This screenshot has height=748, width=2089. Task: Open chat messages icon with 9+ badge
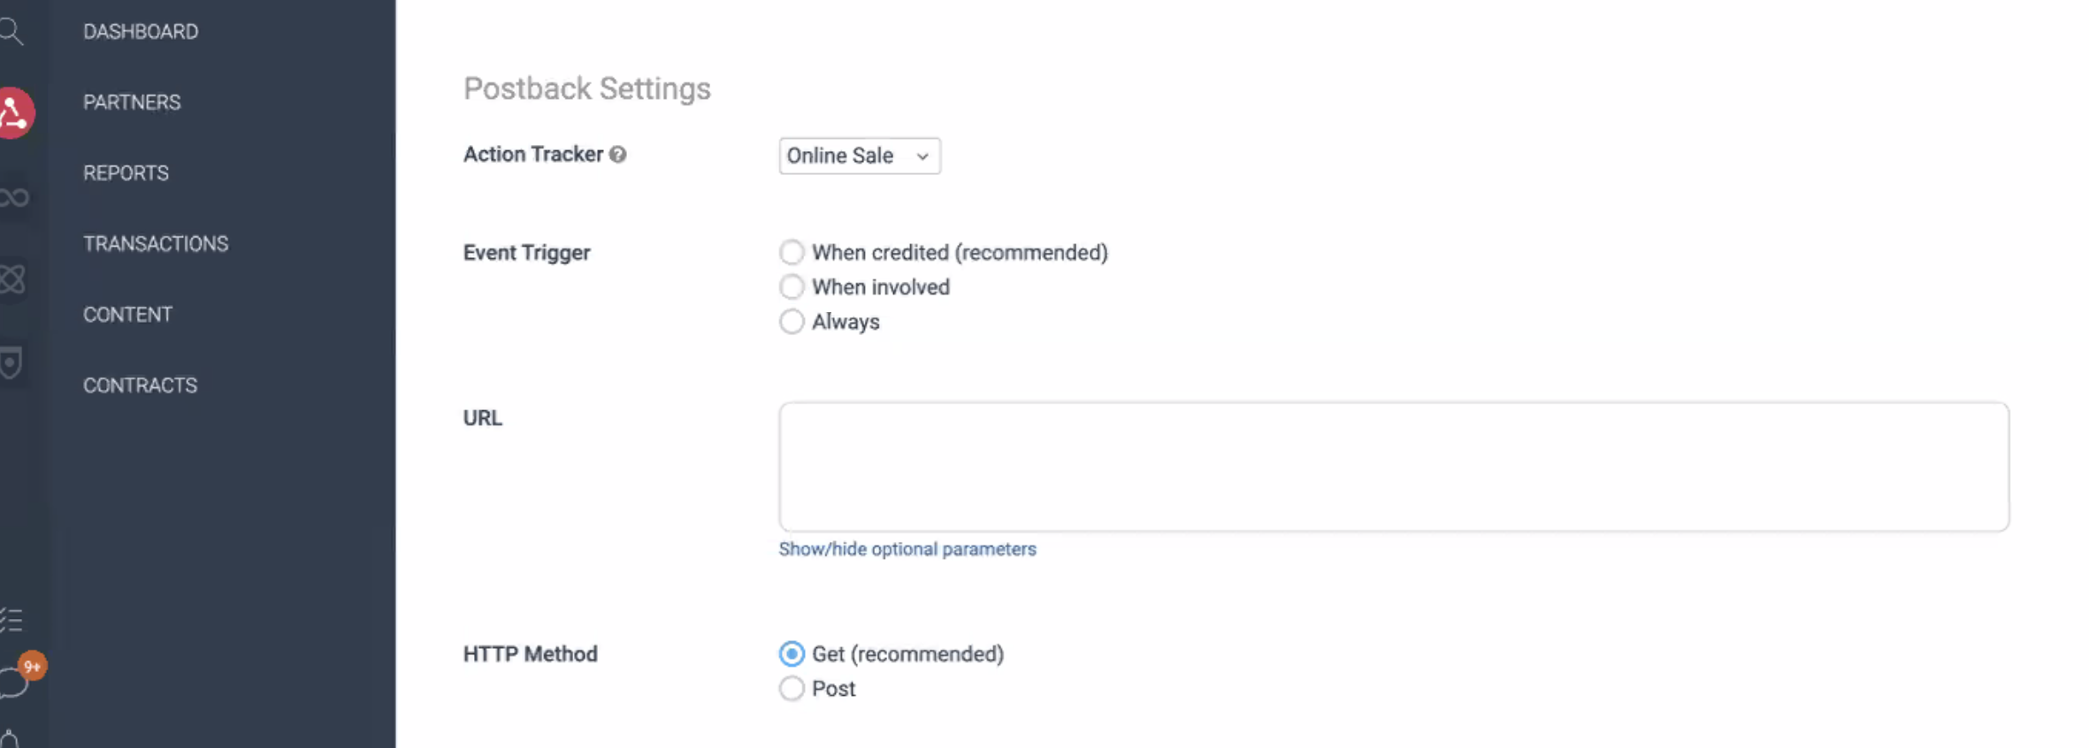[x=18, y=679]
